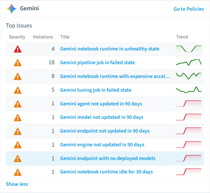Open Gemini agent not updated in 90 days
This screenshot has height=193, width=210.
[101, 104]
